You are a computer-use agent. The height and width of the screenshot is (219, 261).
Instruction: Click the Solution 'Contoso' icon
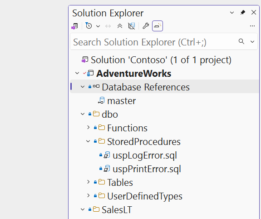pos(85,60)
